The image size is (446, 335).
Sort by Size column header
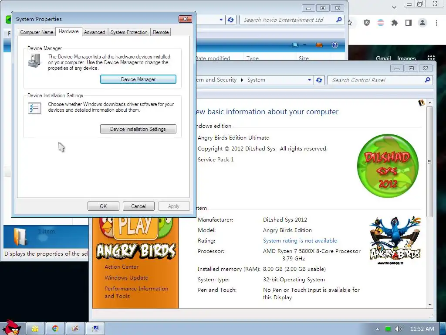304,58
